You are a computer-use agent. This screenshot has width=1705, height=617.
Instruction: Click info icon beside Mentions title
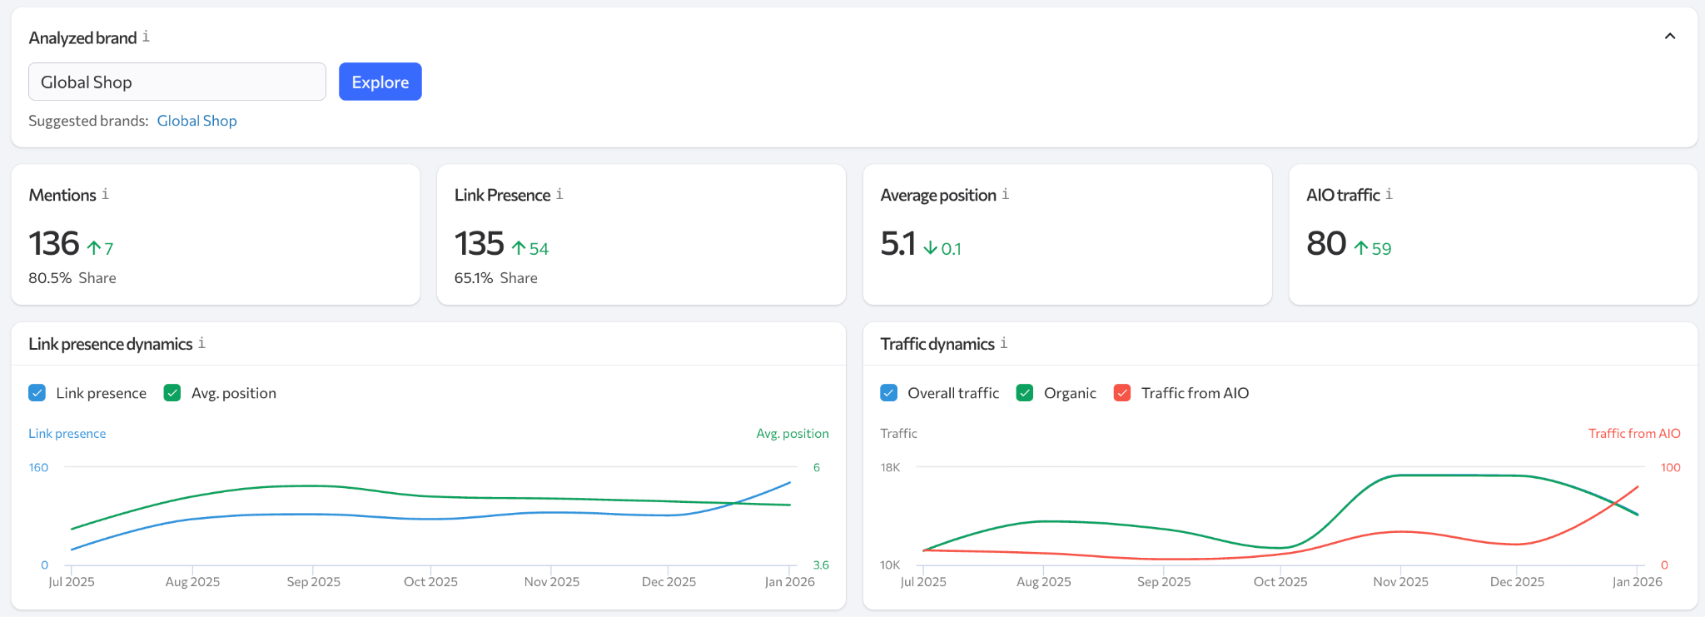coord(105,194)
